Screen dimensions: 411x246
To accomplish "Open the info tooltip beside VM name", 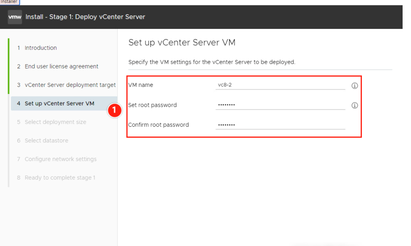I will (354, 86).
